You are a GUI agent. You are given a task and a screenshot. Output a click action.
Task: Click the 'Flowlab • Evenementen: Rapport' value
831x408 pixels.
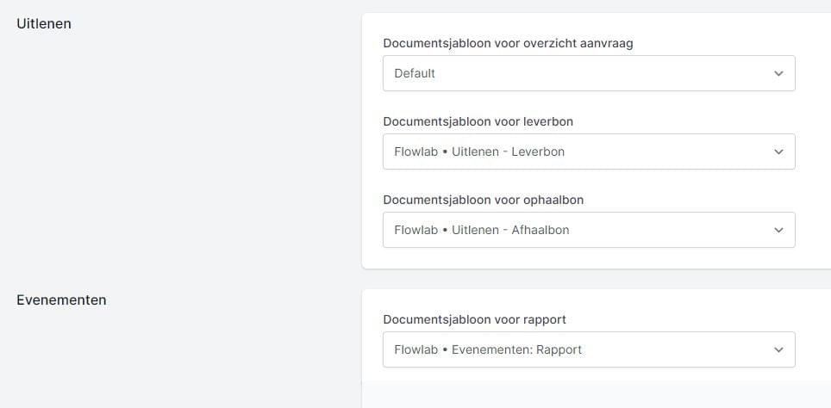(x=488, y=349)
